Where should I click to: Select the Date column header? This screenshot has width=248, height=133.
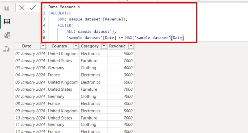(x=27, y=46)
